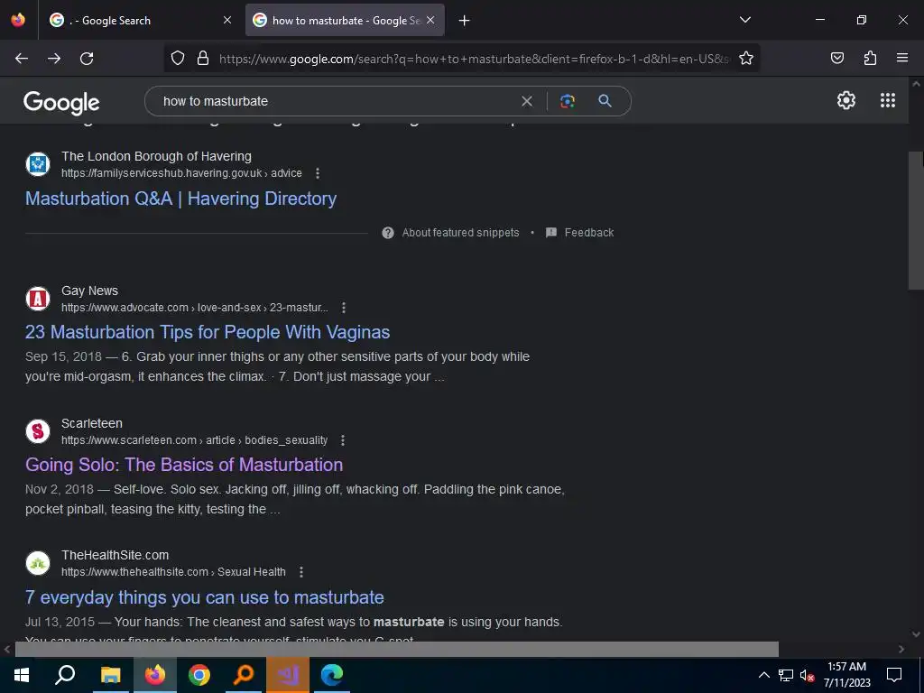Open the orange magnifier app in taskbar

coord(244,675)
